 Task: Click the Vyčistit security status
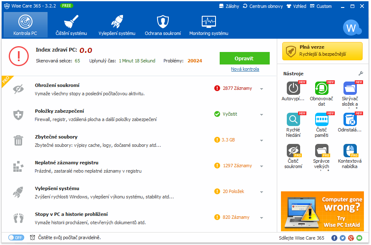230,114
